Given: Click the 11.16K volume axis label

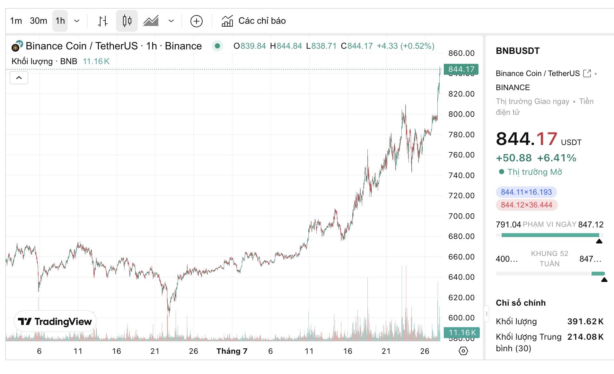Looking at the screenshot, I should pyautogui.click(x=462, y=333).
